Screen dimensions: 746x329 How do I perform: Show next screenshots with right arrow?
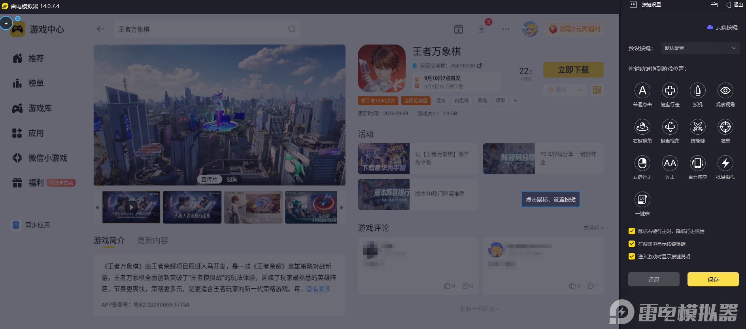(x=342, y=207)
